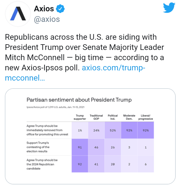Click the blue verified badge
Screen dimensions: 176x185
point(60,9)
